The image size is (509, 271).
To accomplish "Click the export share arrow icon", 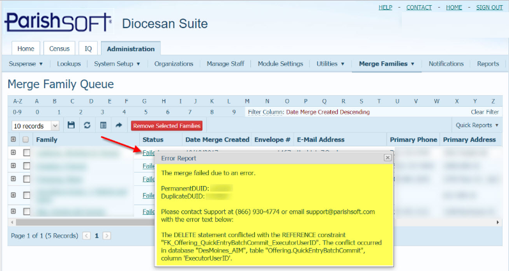I will pyautogui.click(x=119, y=125).
